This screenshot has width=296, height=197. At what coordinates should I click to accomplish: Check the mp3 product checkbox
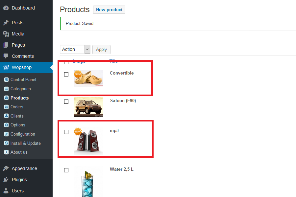click(66, 132)
